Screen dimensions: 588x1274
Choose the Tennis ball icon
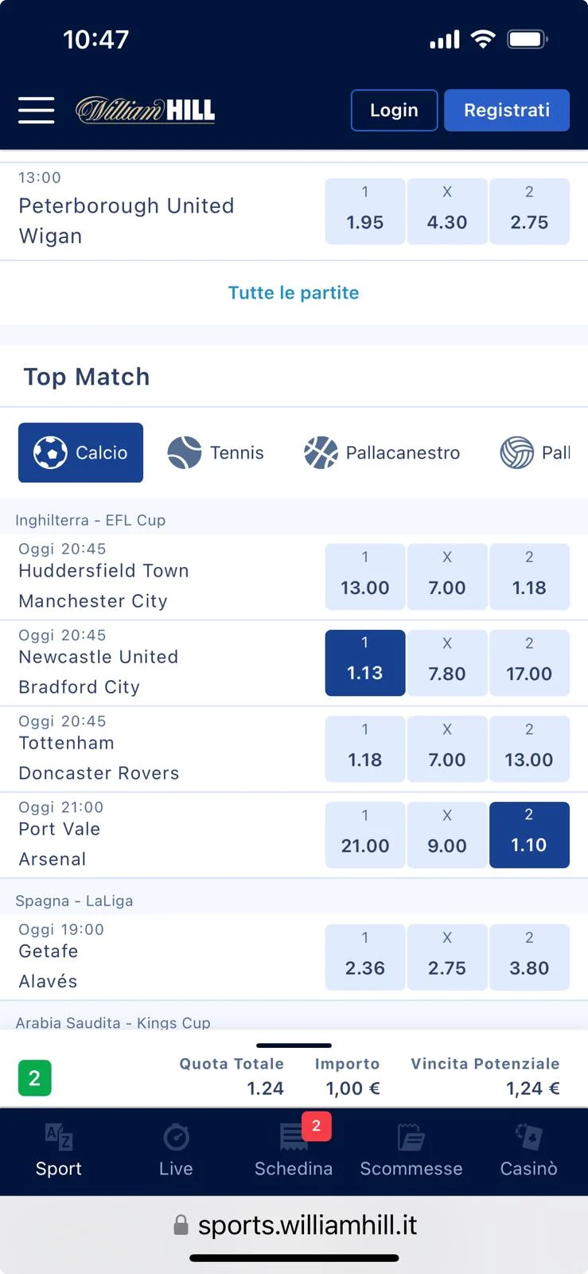185,452
